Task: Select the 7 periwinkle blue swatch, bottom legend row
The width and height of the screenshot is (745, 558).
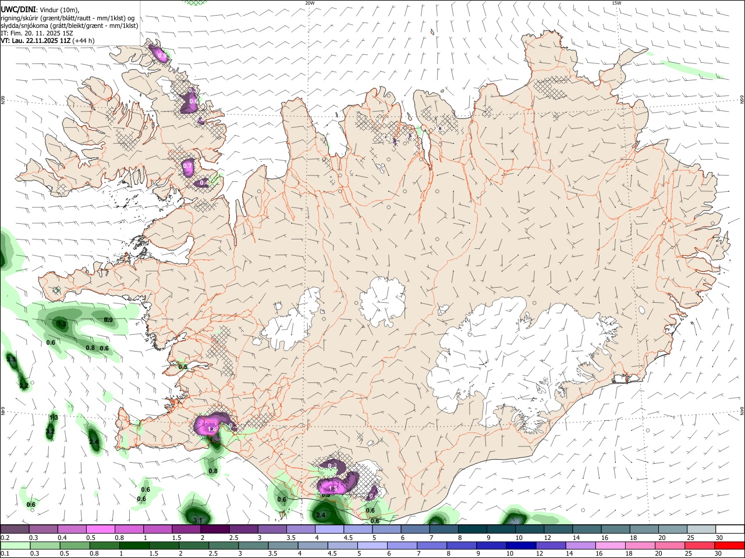Action: pos(431,546)
